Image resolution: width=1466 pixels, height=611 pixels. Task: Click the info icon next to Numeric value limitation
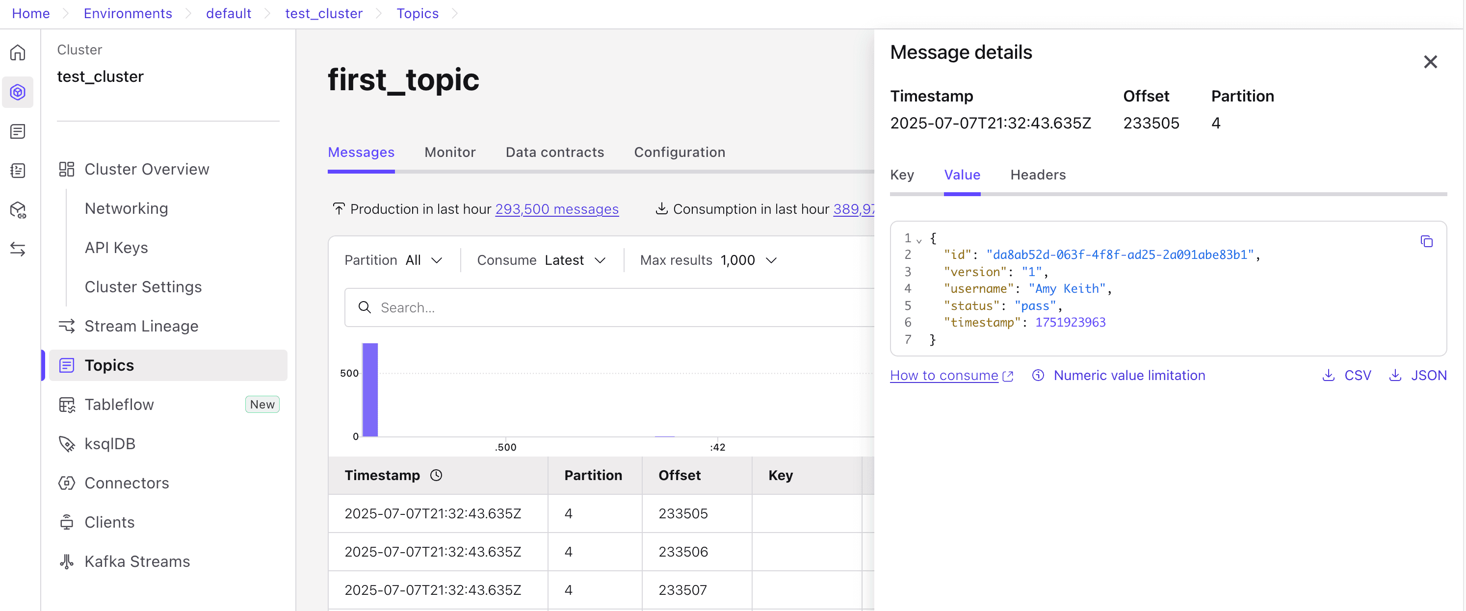tap(1038, 375)
